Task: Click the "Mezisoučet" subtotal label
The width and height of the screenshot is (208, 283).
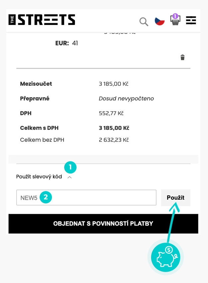Action: pos(36,84)
